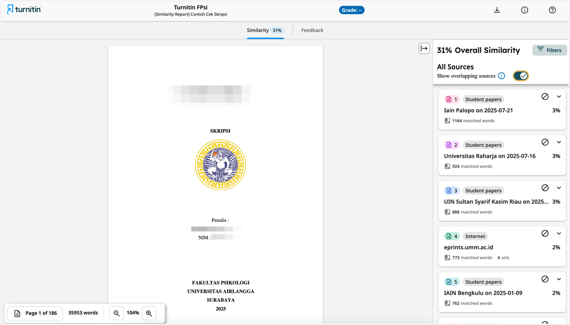Expand Universitas Raharja source details
The image size is (570, 325).
pyautogui.click(x=559, y=142)
